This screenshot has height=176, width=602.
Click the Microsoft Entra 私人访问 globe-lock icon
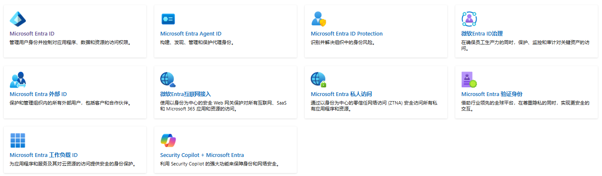[318, 80]
